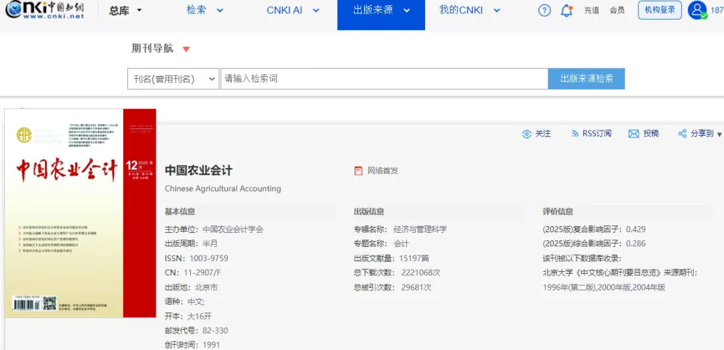This screenshot has height=350, width=724.
Task: Click the RSS订阅 link text
Action: (597, 134)
